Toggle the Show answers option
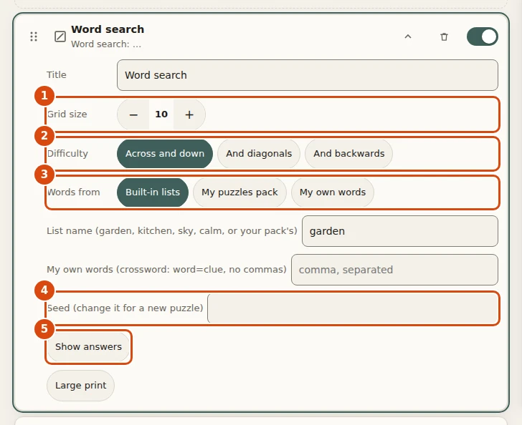Viewport: 522px width, 425px height. [x=88, y=346]
